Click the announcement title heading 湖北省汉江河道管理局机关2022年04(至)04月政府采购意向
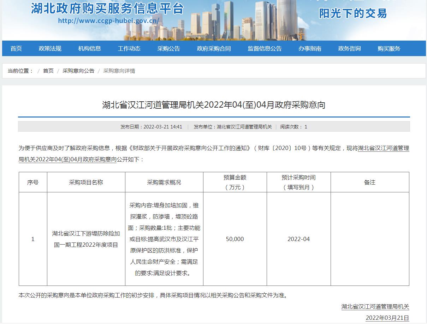The height and width of the screenshot is (324, 427). 214,105
